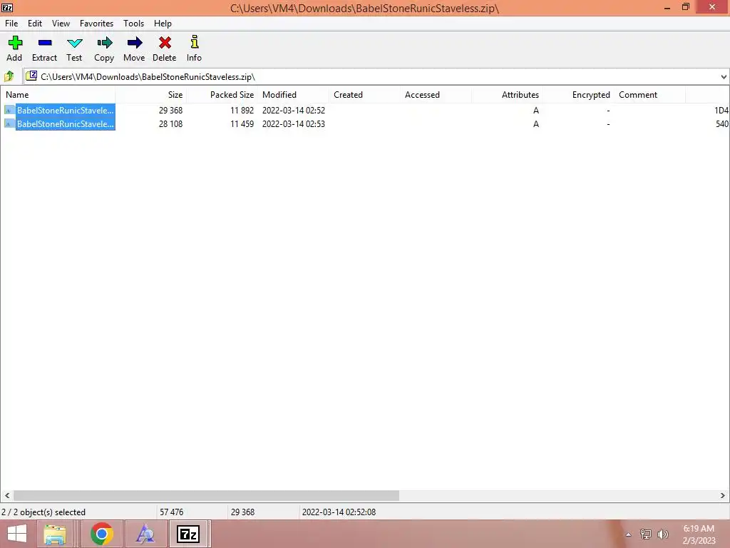The image size is (730, 548).
Task: Open the Windows Start button
Action: pyautogui.click(x=17, y=534)
